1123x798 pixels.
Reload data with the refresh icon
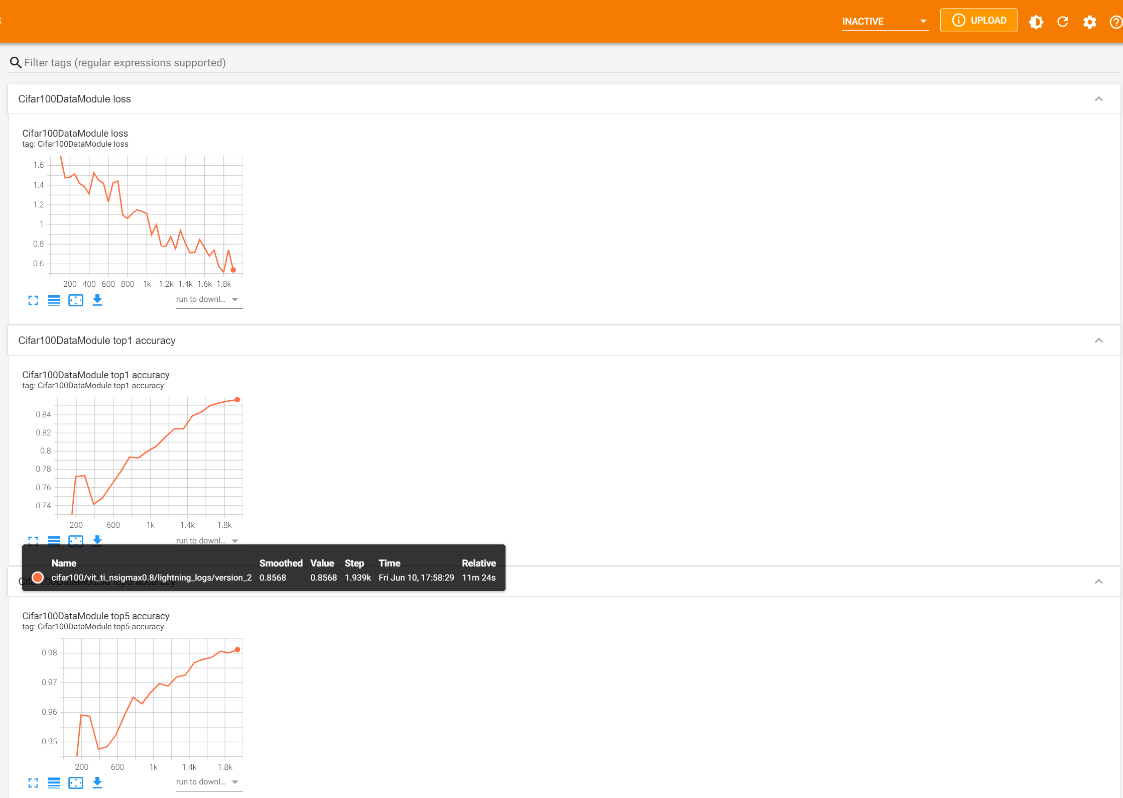tap(1062, 22)
